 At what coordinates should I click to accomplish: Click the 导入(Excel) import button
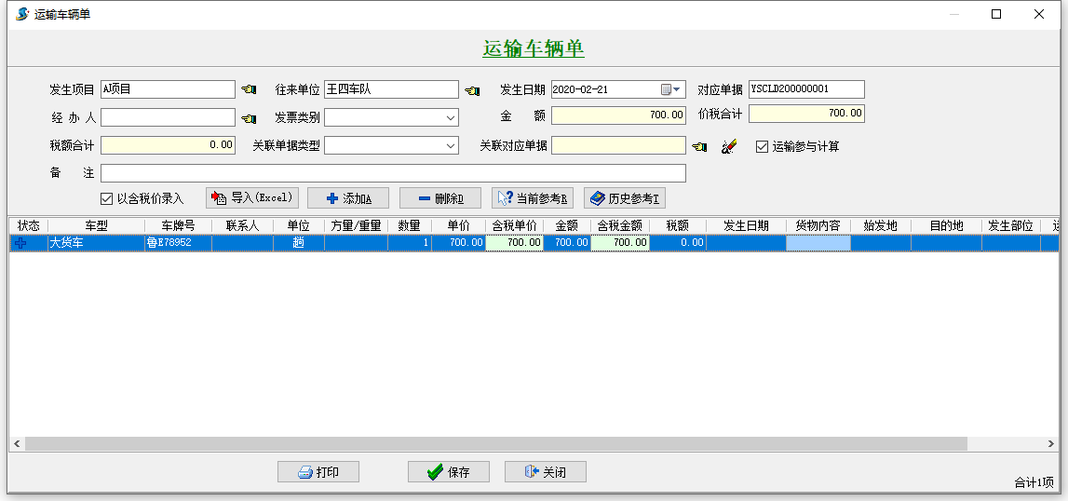pyautogui.click(x=252, y=198)
